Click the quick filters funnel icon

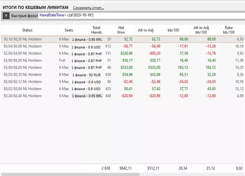tap(6, 16)
